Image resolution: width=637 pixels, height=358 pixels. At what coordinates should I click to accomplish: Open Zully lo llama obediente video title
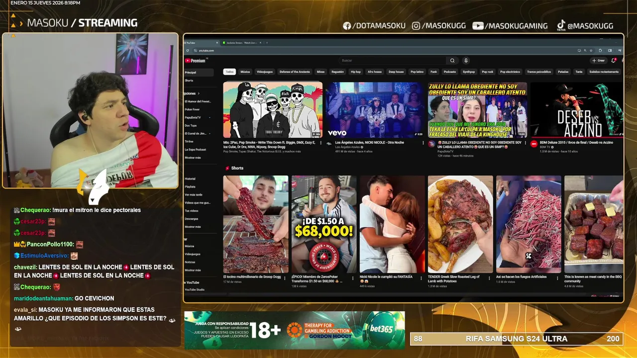480,145
